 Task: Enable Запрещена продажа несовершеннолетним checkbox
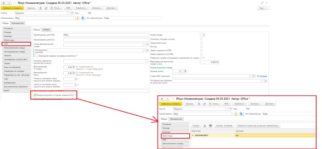click(x=36, y=56)
